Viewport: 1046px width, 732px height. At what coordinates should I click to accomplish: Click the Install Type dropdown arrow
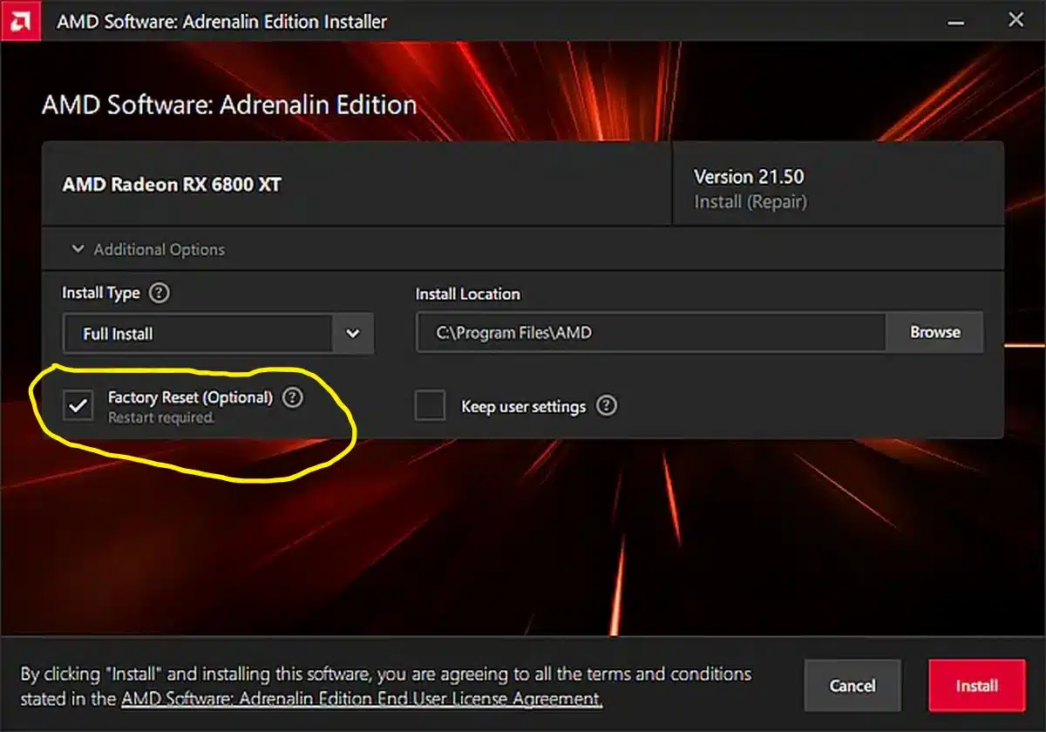pyautogui.click(x=352, y=333)
